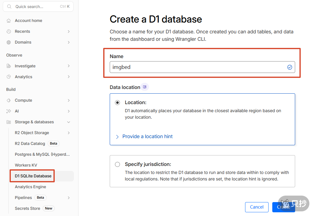Expand the Compute submenu chevron
Screen dimensions: 314x216
point(69,100)
